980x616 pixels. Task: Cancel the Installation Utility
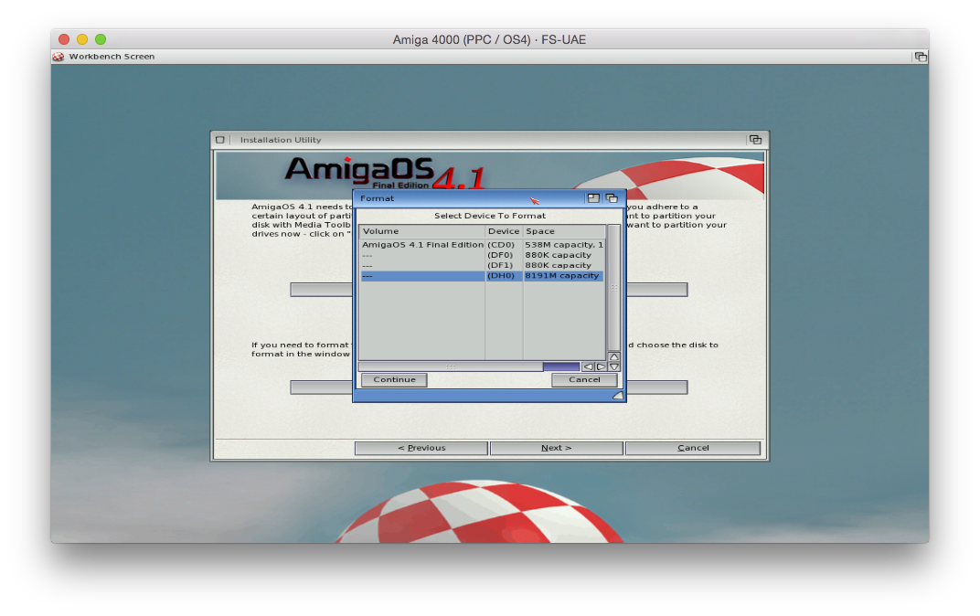click(693, 448)
